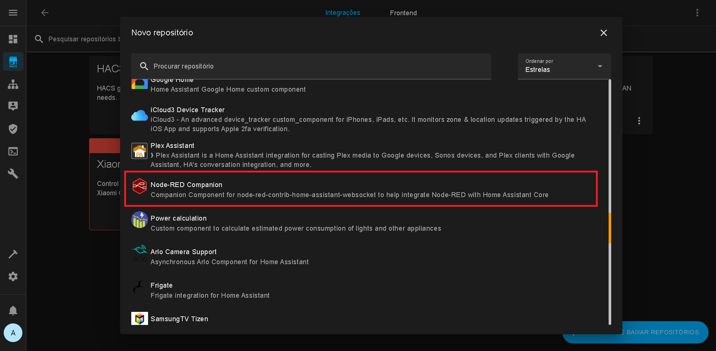Viewport: 716px width, 351px height.
Task: Click the Arlo Camera Support icon
Action: click(139, 253)
